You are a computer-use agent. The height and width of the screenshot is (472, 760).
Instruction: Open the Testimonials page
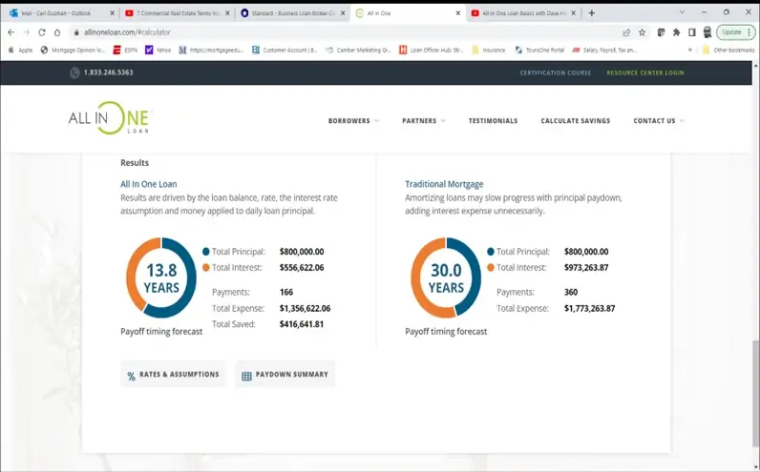point(493,120)
